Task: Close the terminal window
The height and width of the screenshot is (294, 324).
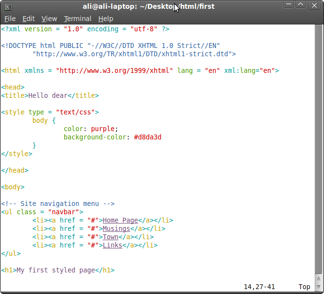Action: 314,5
